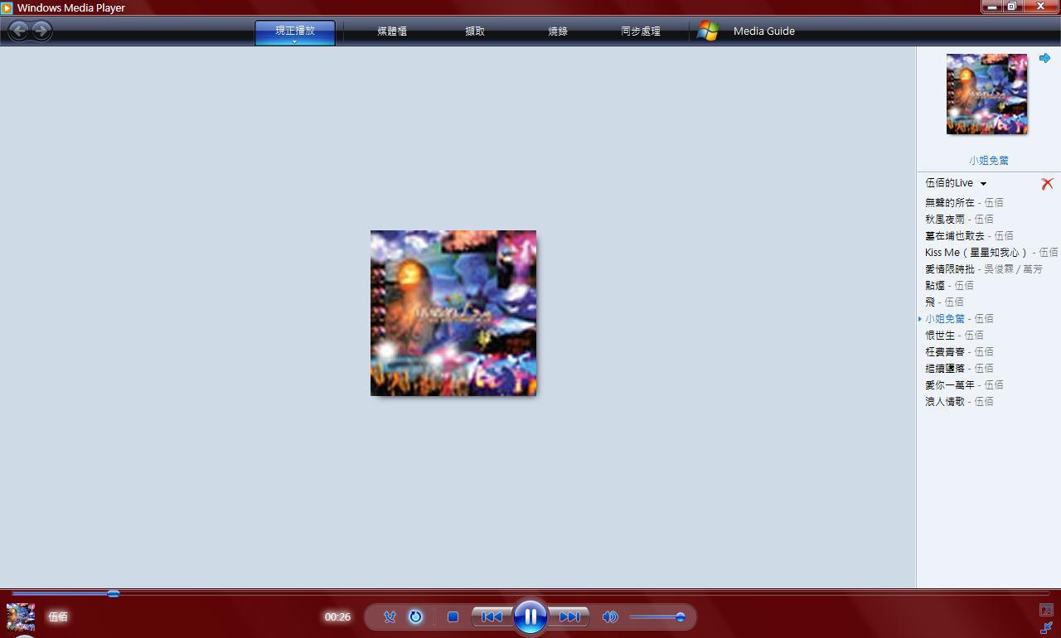1061x638 pixels.
Task: Open the 燒錄 tab
Action: (558, 31)
